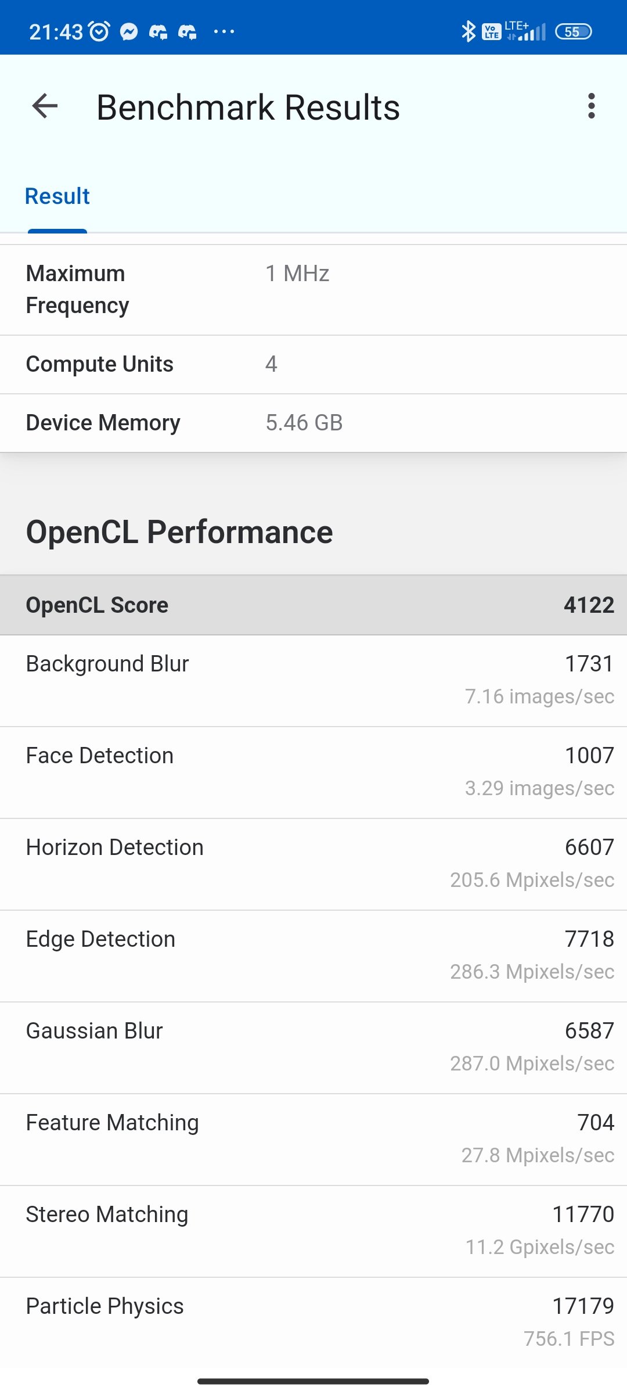Tap the Gaussian Blur result row

pos(313,1048)
